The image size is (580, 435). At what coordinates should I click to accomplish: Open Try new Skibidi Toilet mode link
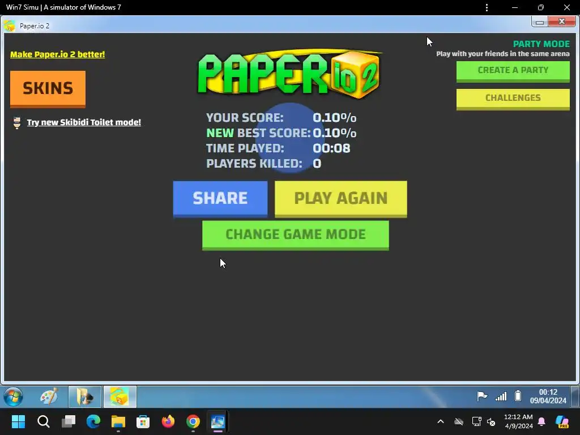pos(84,122)
